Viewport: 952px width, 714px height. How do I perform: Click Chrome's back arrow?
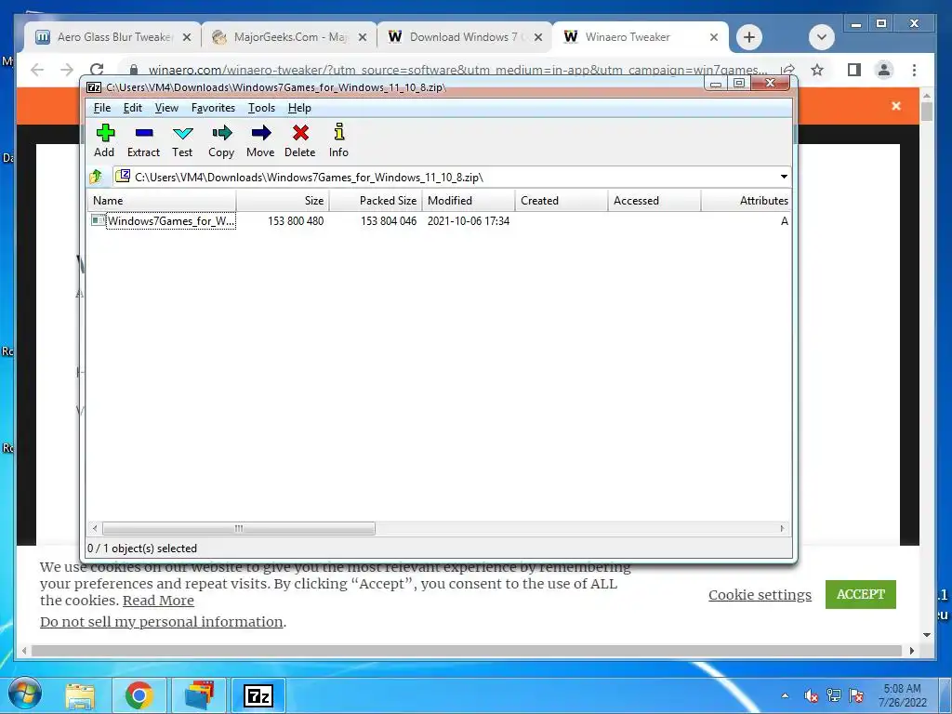[37, 70]
